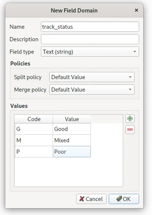Click the green plus add value icon
The image size is (152, 215).
click(130, 118)
